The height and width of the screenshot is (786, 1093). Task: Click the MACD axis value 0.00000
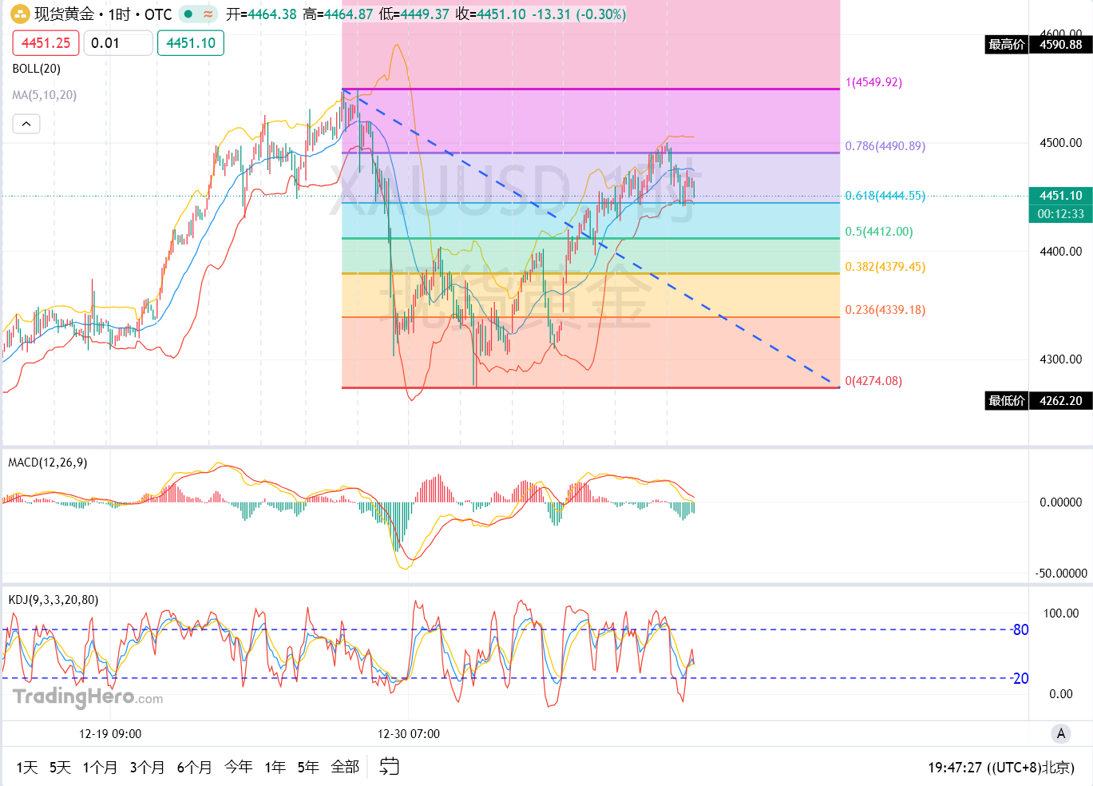point(1060,502)
